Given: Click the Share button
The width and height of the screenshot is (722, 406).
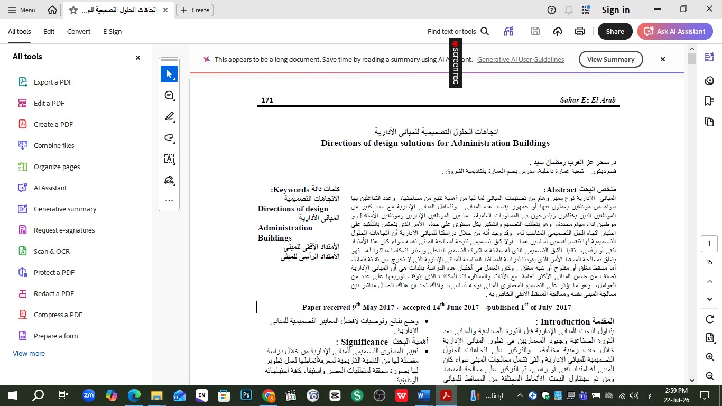Looking at the screenshot, I should (615, 31).
